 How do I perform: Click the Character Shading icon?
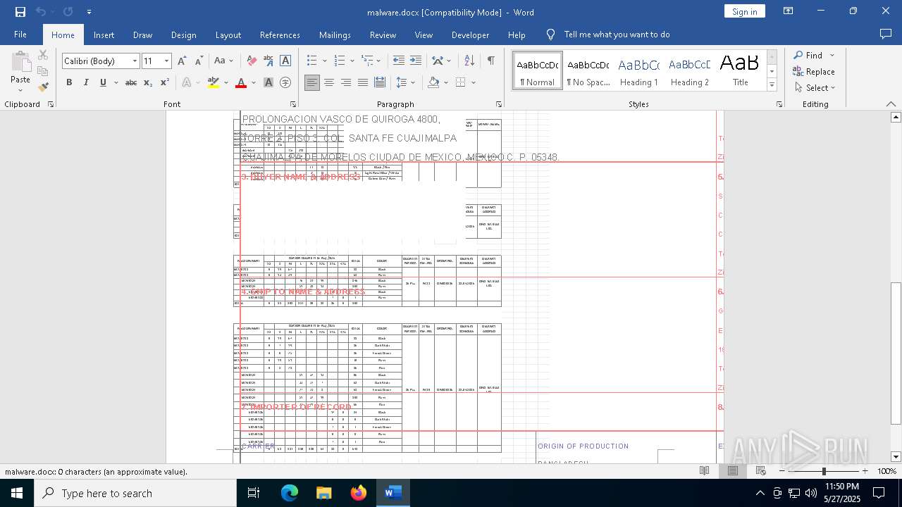268,82
